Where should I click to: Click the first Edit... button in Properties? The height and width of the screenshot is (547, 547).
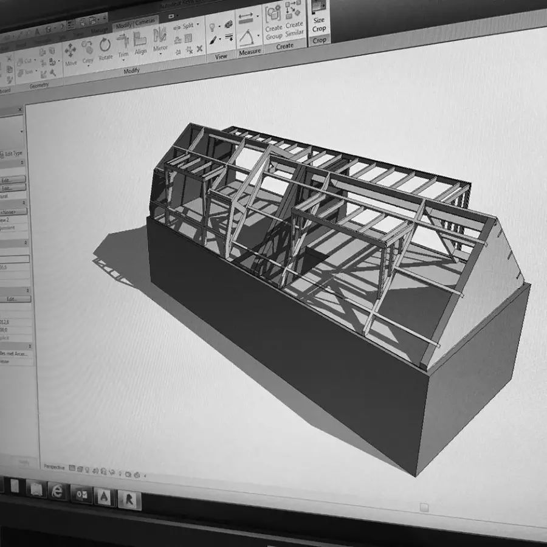pyautogui.click(x=12, y=180)
